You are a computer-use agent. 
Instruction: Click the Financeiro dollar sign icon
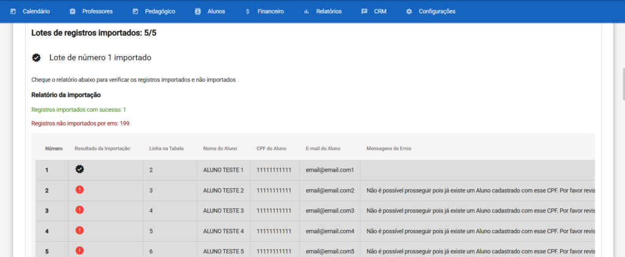click(x=247, y=12)
